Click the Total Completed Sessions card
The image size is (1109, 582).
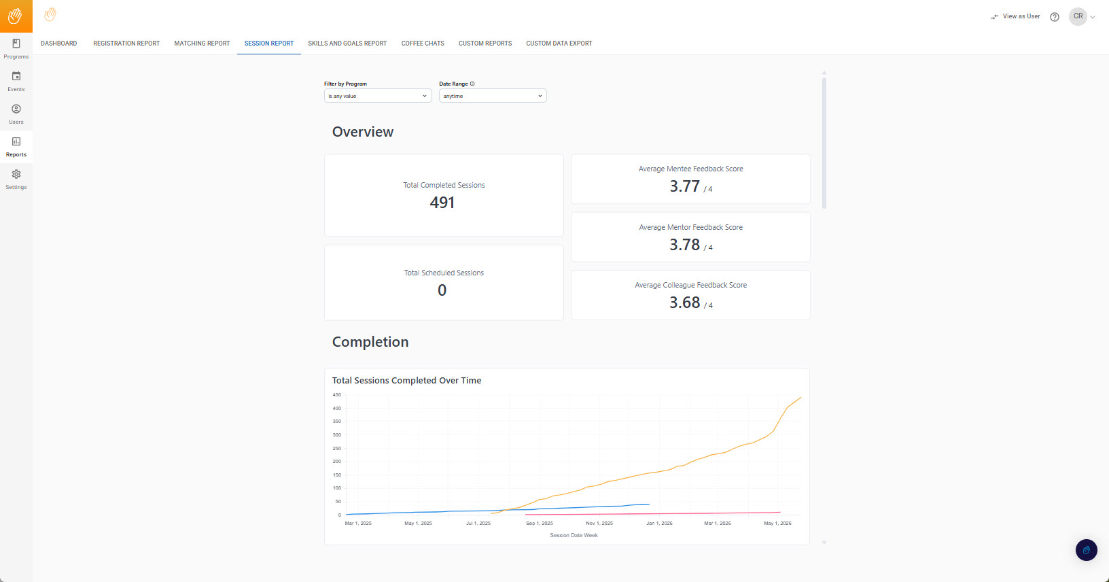tap(444, 195)
